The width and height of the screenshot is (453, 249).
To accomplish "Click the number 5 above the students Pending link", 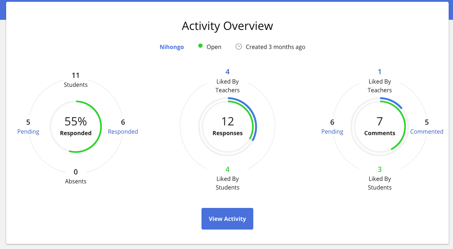I will click(x=28, y=122).
